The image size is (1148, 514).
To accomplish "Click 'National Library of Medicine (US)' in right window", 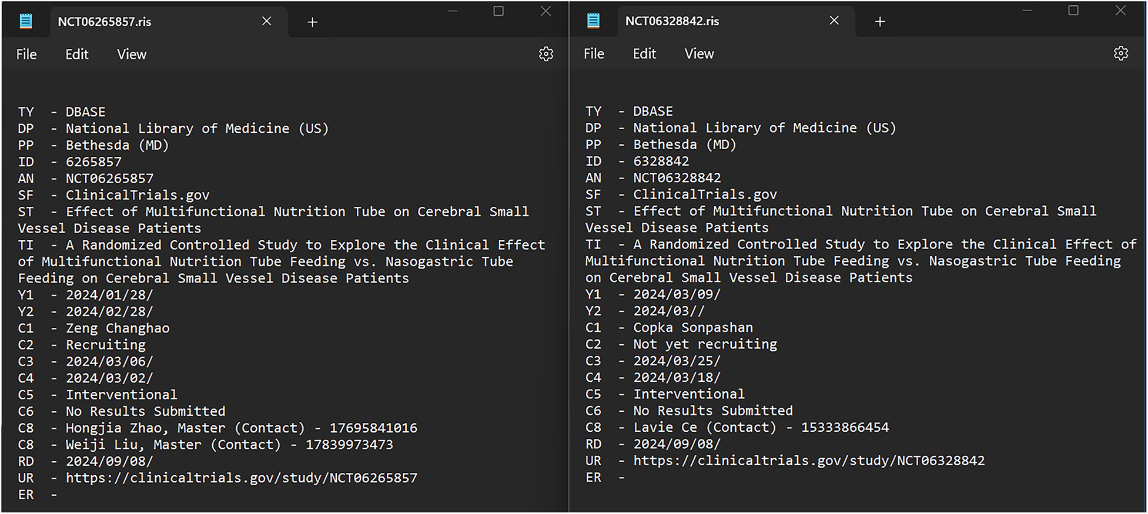I will point(765,128).
